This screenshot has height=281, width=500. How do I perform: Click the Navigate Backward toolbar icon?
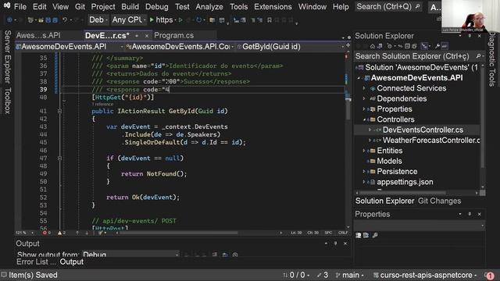pos(9,20)
